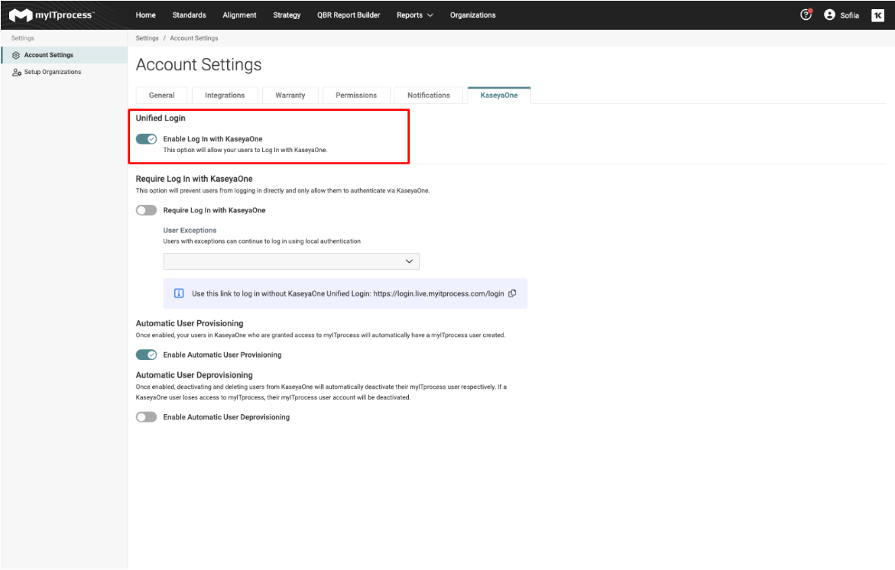Screen dimensions: 895x570
Task: Open QBR Report Builder
Action: click(349, 15)
